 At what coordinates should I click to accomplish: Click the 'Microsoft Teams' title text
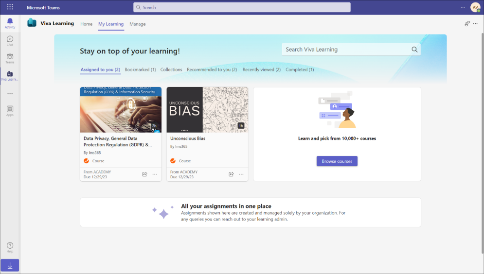tap(43, 7)
